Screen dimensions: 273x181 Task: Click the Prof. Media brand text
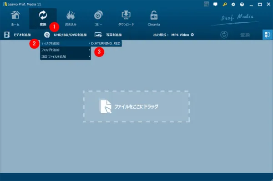pos(238,17)
